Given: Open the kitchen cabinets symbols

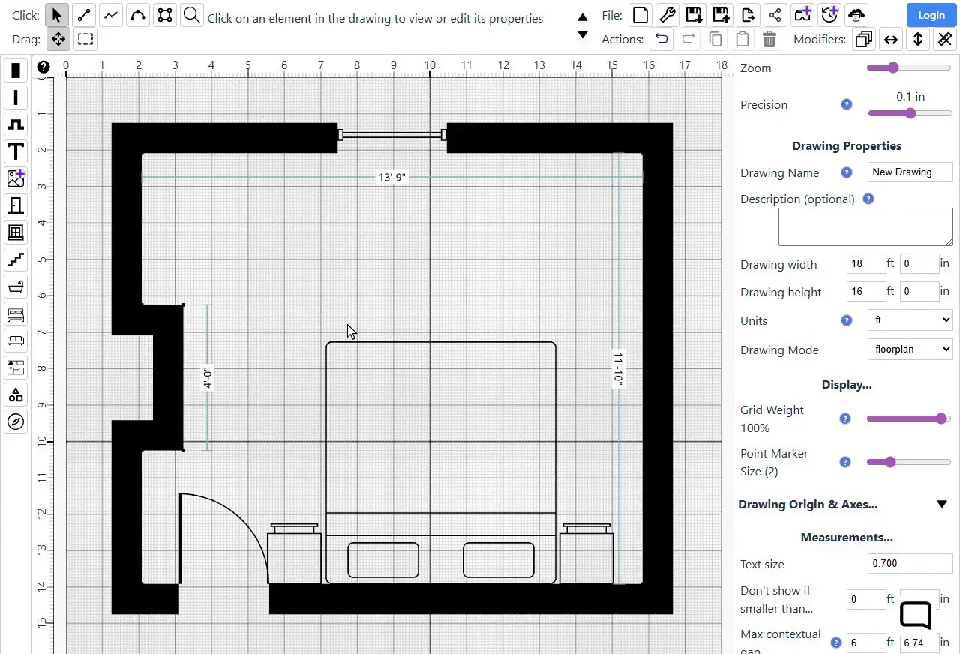Looking at the screenshot, I should [16, 367].
